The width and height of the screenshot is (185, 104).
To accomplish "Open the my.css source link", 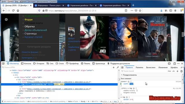I will pyautogui.click(x=177, y=88).
